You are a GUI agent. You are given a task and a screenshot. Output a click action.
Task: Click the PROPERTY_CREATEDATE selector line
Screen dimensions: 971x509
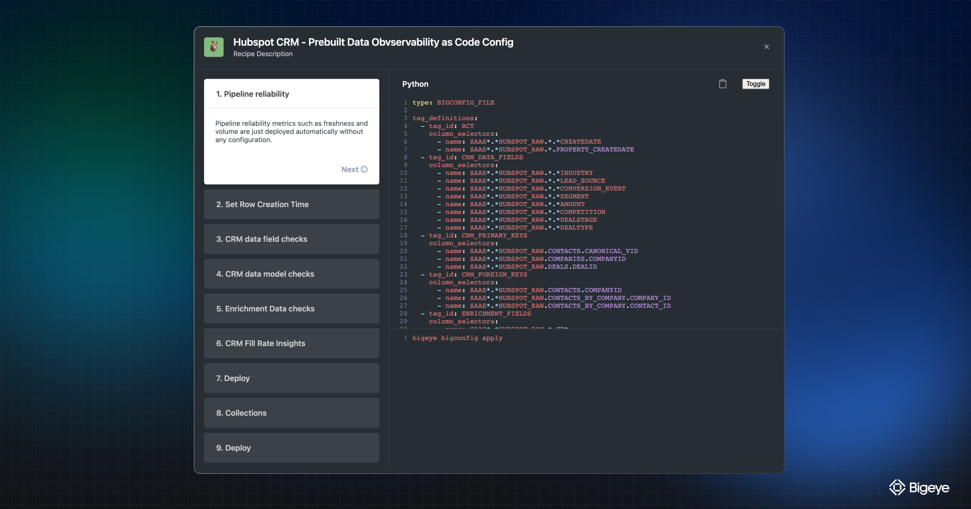pos(536,149)
